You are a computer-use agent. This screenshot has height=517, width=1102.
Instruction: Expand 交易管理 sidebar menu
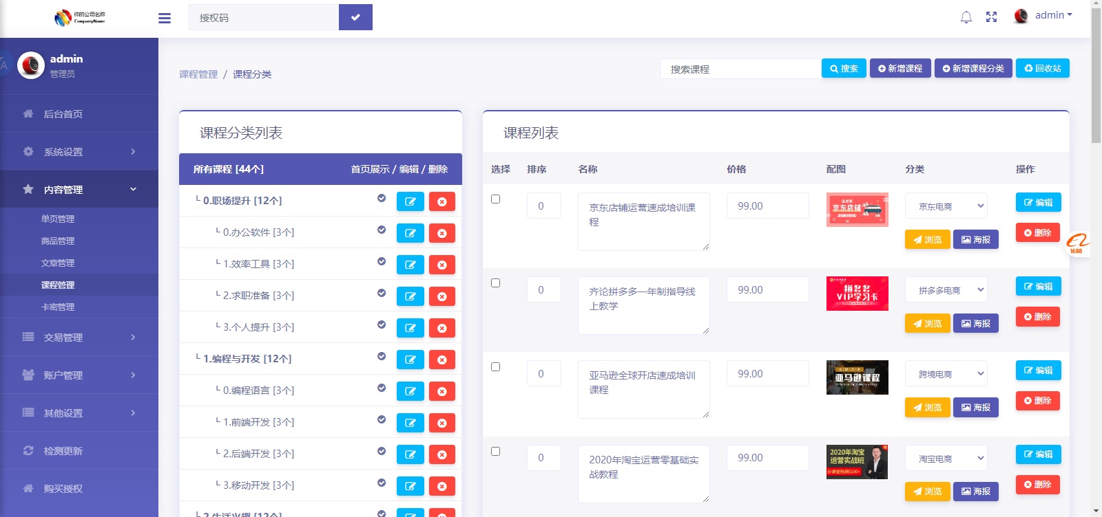pos(79,337)
